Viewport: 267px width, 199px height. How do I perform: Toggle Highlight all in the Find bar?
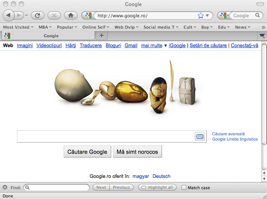coord(157,187)
